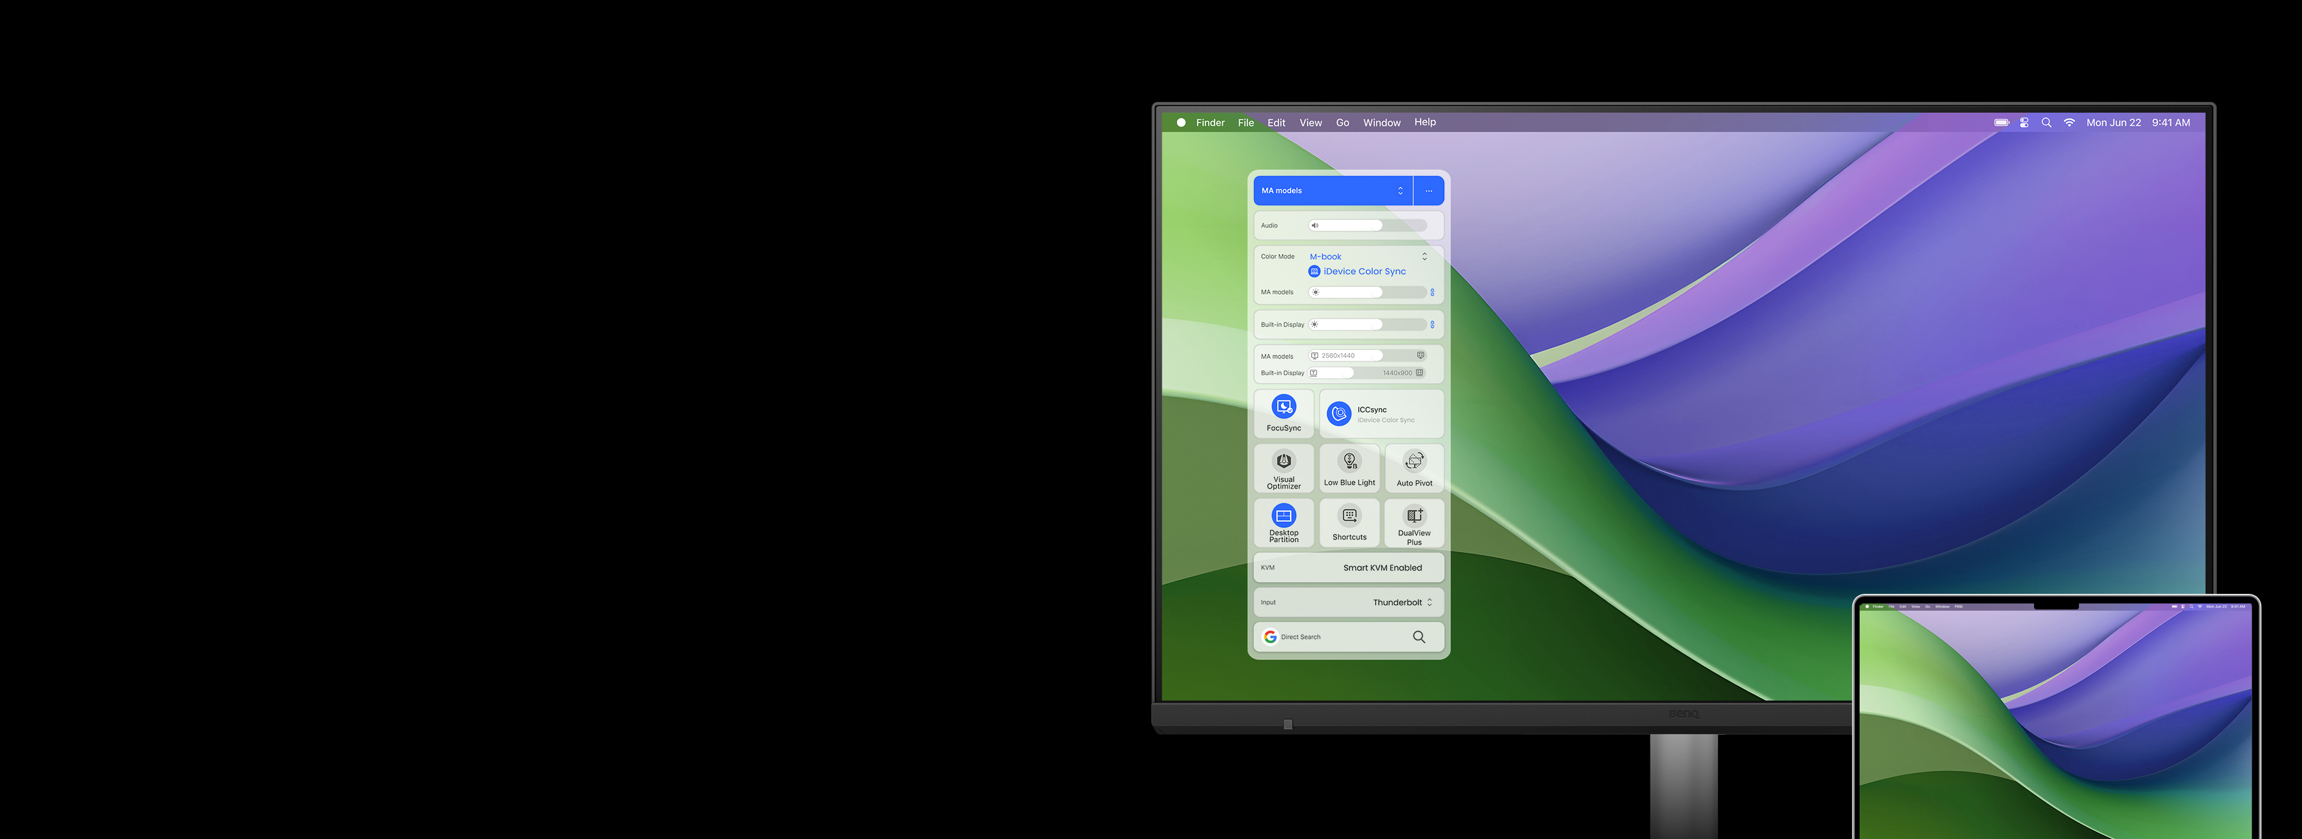Image resolution: width=2302 pixels, height=839 pixels.
Task: Open the File menu
Action: [x=1246, y=122]
